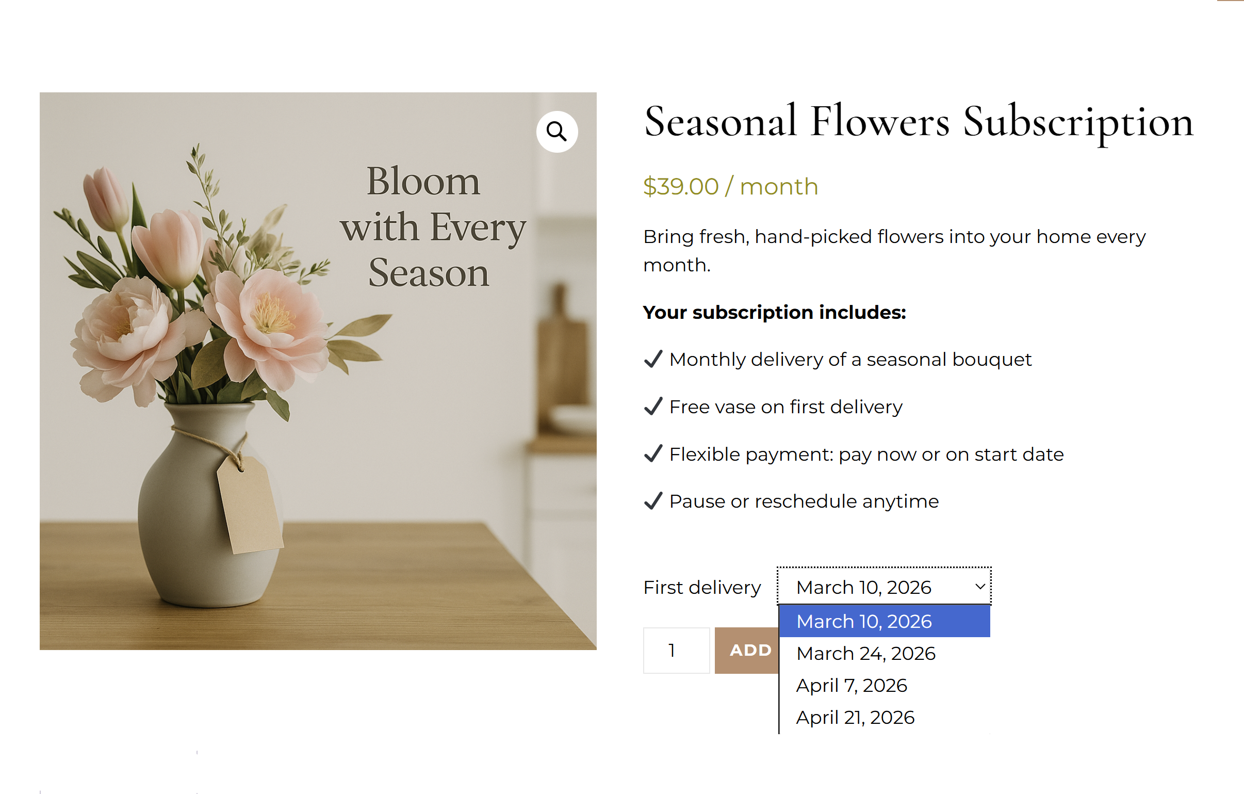Click the Bloom with Every Season image text
This screenshot has width=1244, height=794.
(x=432, y=226)
